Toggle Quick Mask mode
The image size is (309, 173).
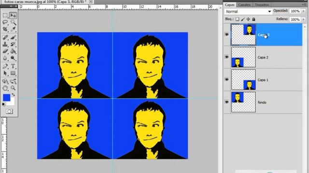click(9, 111)
